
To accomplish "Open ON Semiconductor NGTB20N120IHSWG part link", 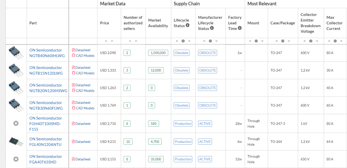I will (x=48, y=88).
